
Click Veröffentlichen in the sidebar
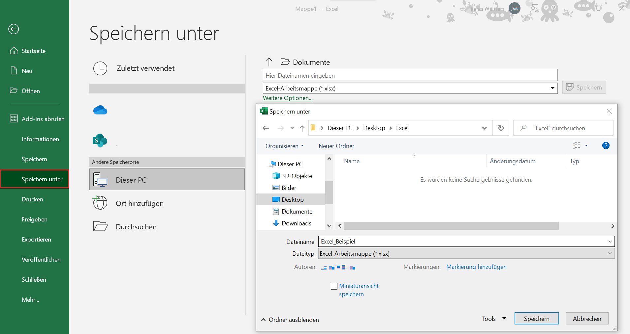(41, 260)
